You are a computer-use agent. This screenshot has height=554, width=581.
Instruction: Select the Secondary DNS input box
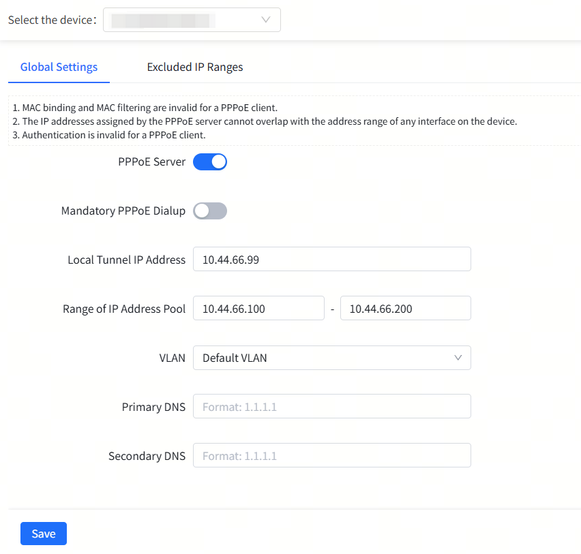pos(331,456)
